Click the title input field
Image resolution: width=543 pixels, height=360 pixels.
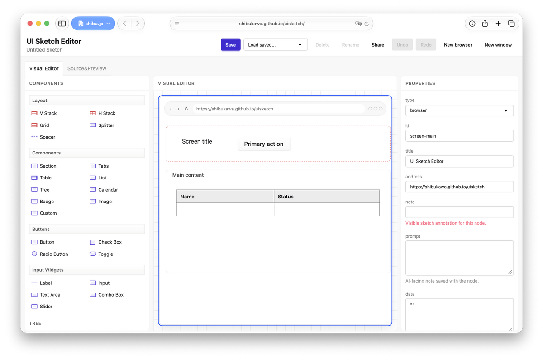tap(459, 161)
